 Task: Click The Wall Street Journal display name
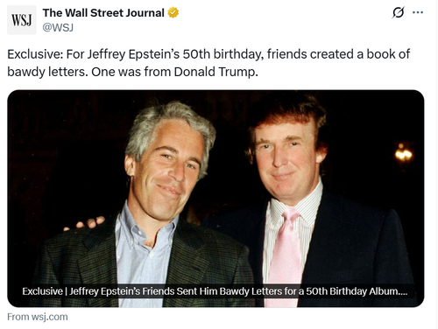[103, 13]
